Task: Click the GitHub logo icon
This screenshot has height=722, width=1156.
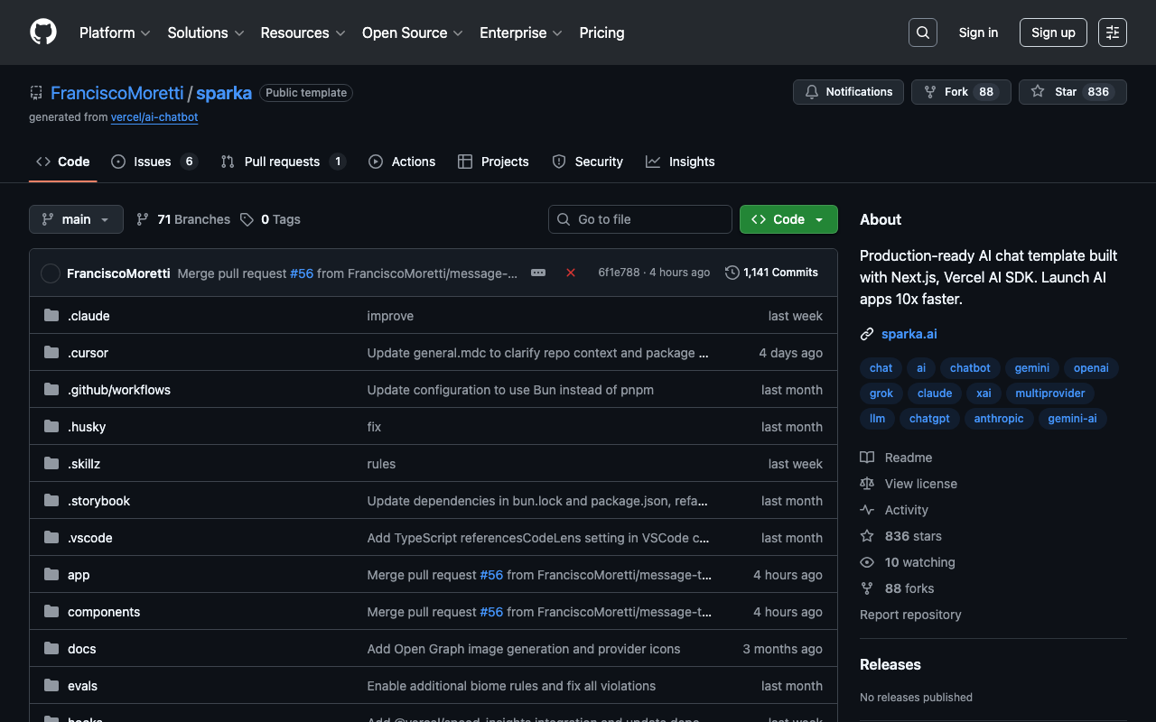Action: (x=43, y=32)
